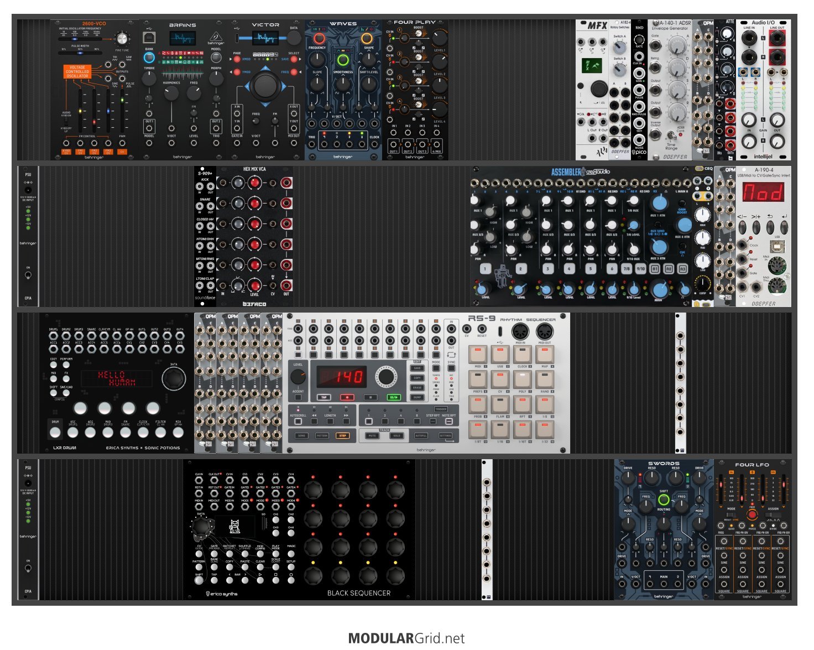Click the RS-9 rewind button
The width and height of the screenshot is (814, 650).
point(314,421)
